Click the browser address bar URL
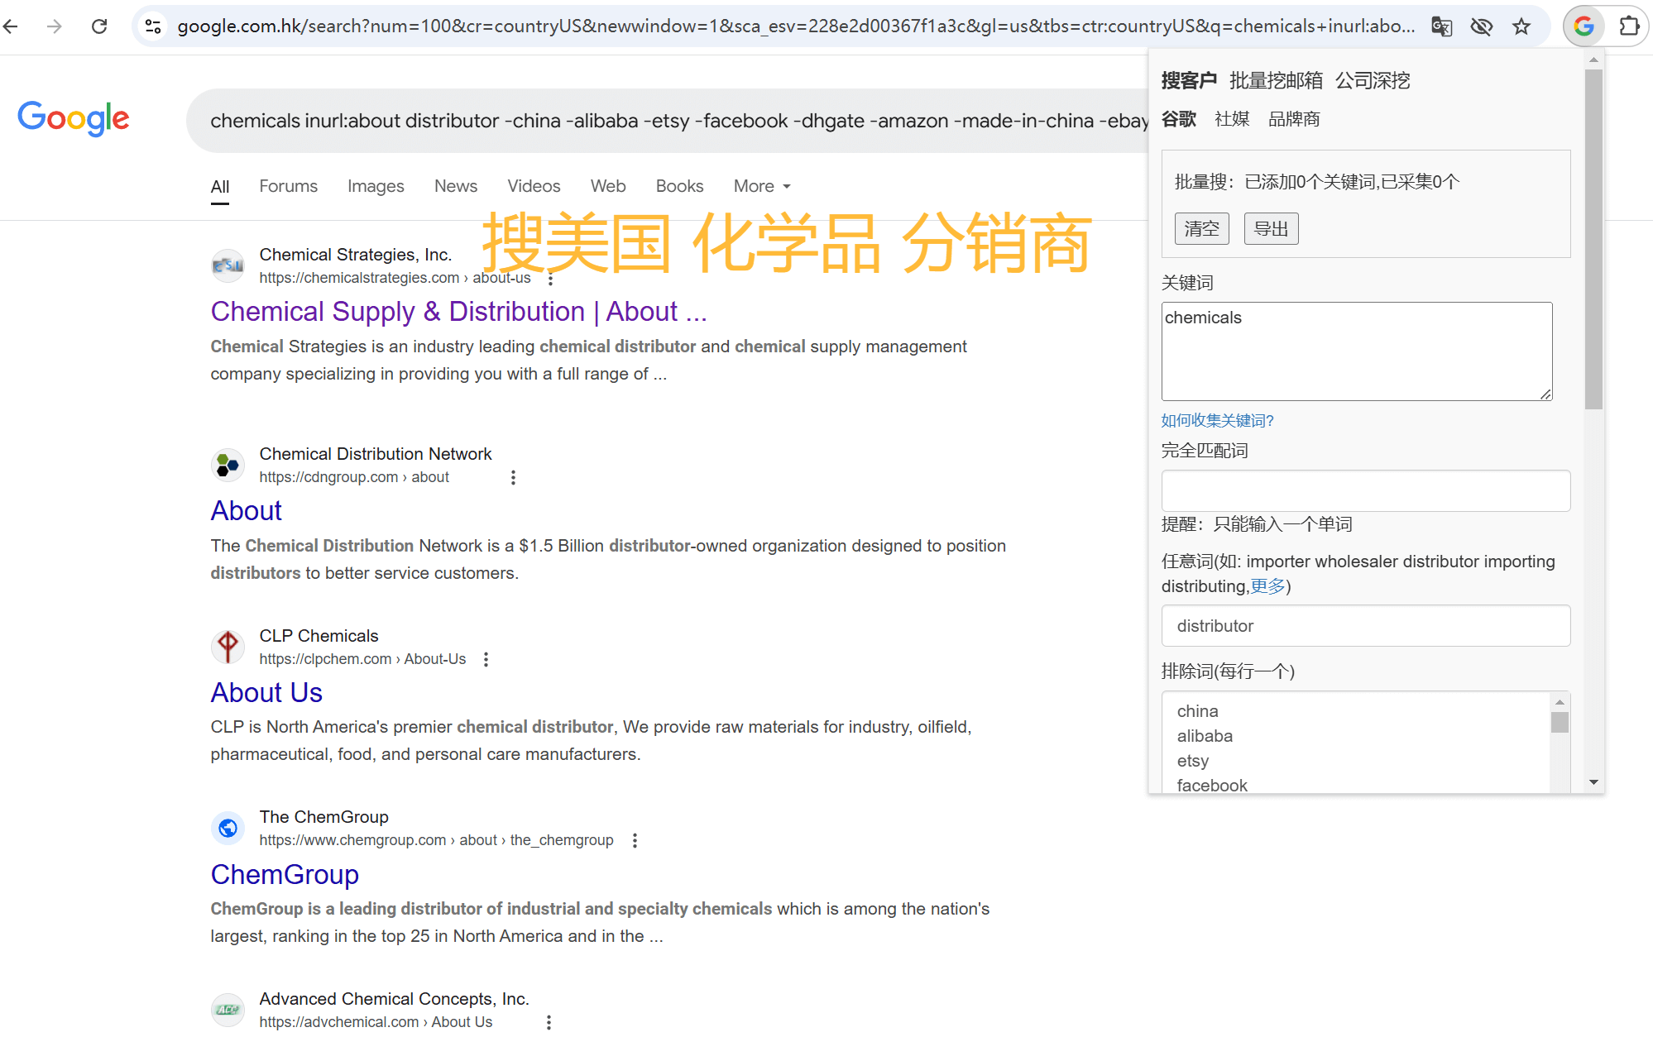This screenshot has width=1653, height=1037. pyautogui.click(x=796, y=26)
